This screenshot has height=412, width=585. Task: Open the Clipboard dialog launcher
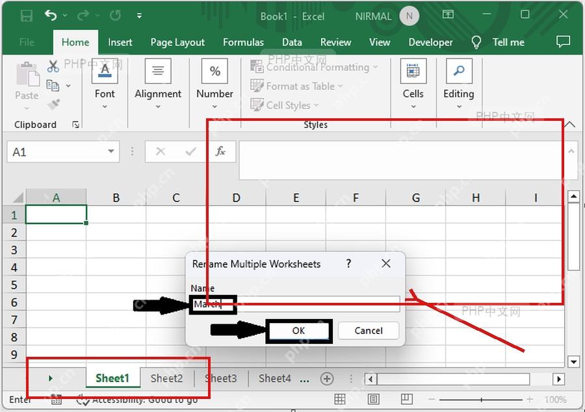[x=76, y=125]
